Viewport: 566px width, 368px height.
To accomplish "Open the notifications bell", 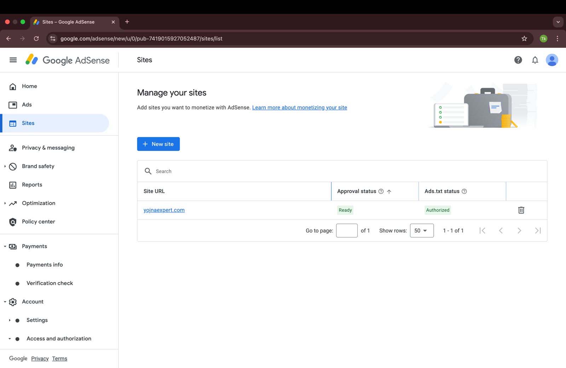I will tap(535, 60).
